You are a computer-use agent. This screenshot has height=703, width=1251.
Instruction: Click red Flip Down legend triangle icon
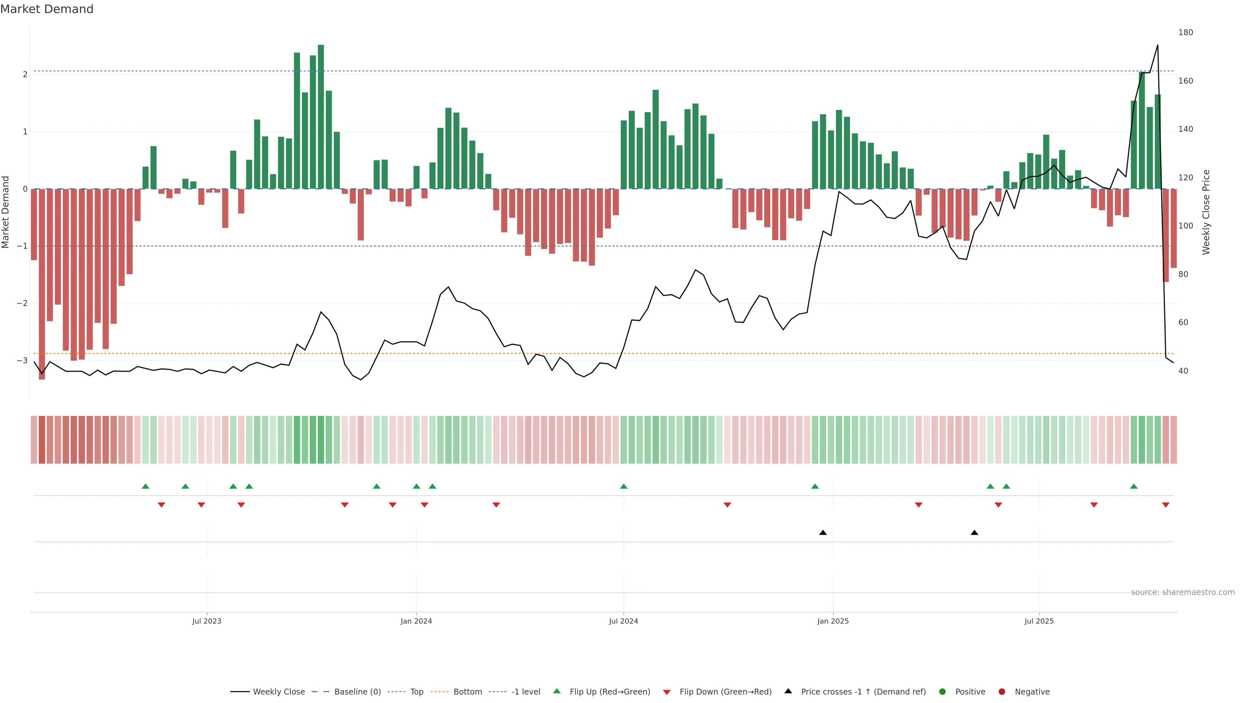click(x=667, y=692)
